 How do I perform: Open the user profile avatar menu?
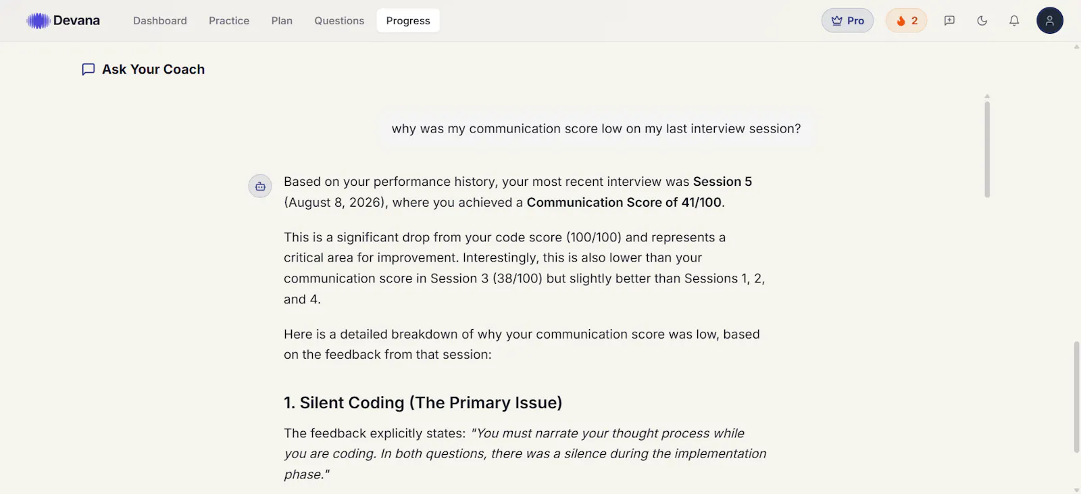pyautogui.click(x=1049, y=21)
